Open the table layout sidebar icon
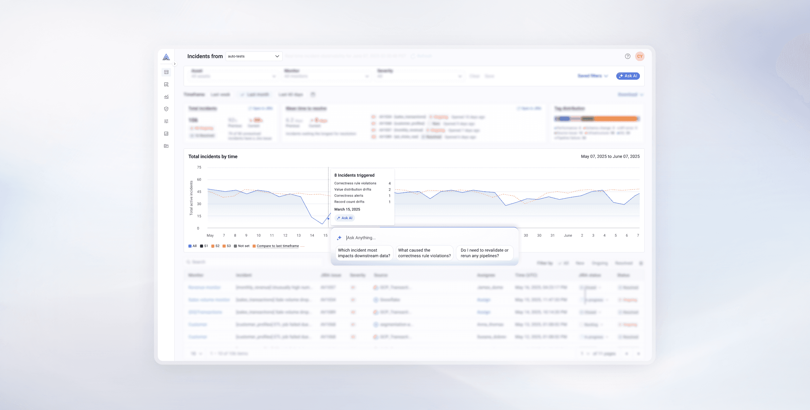 tap(166, 72)
